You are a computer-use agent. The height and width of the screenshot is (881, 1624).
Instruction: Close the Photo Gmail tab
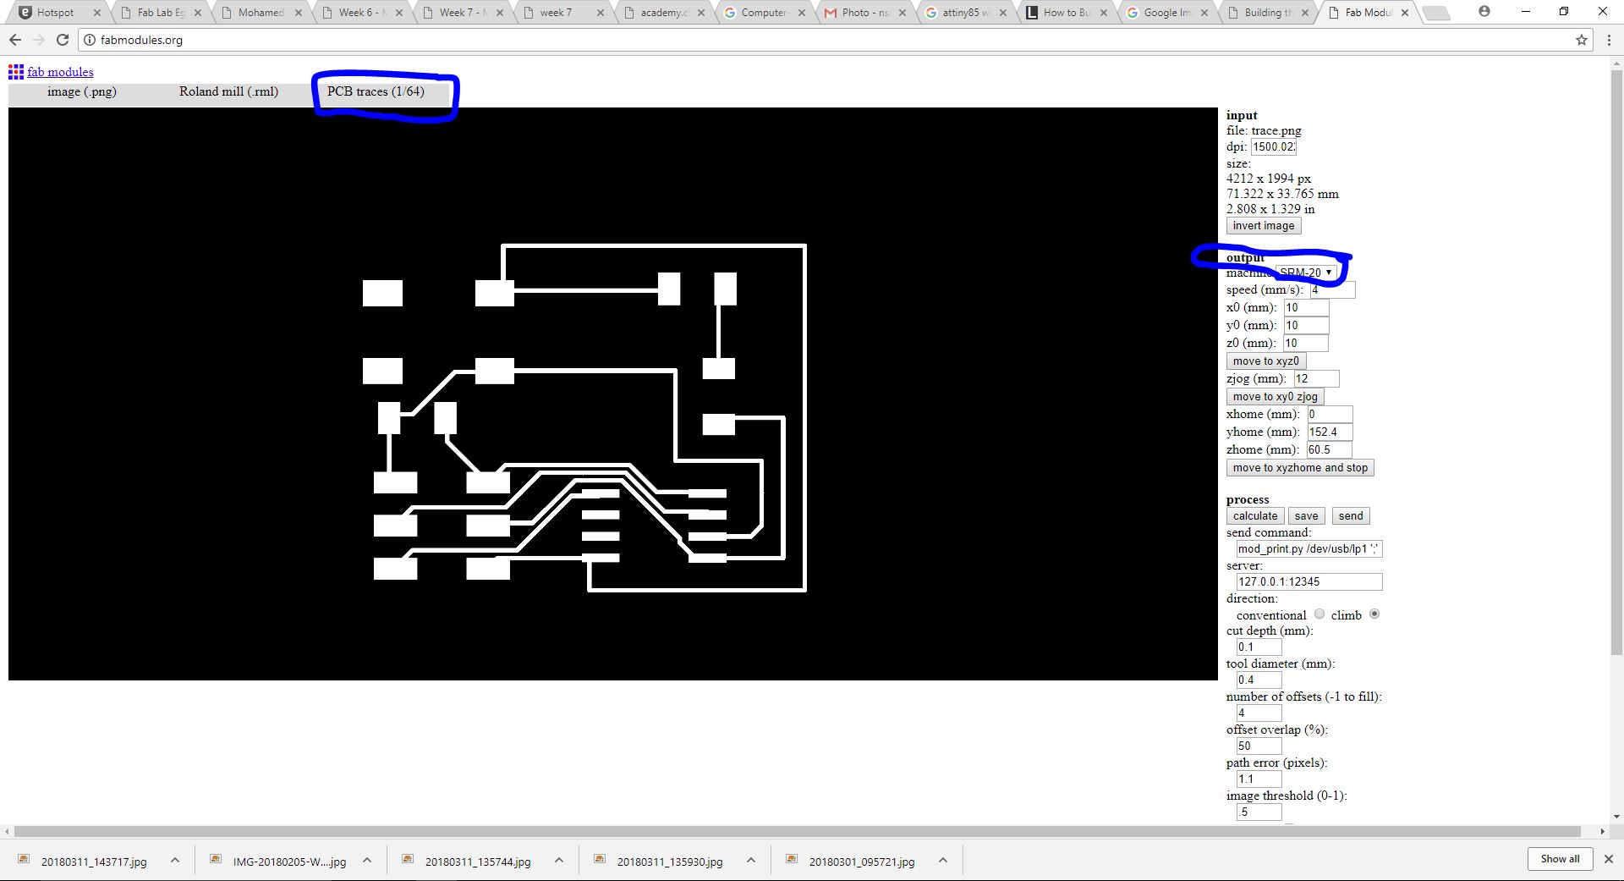(903, 13)
